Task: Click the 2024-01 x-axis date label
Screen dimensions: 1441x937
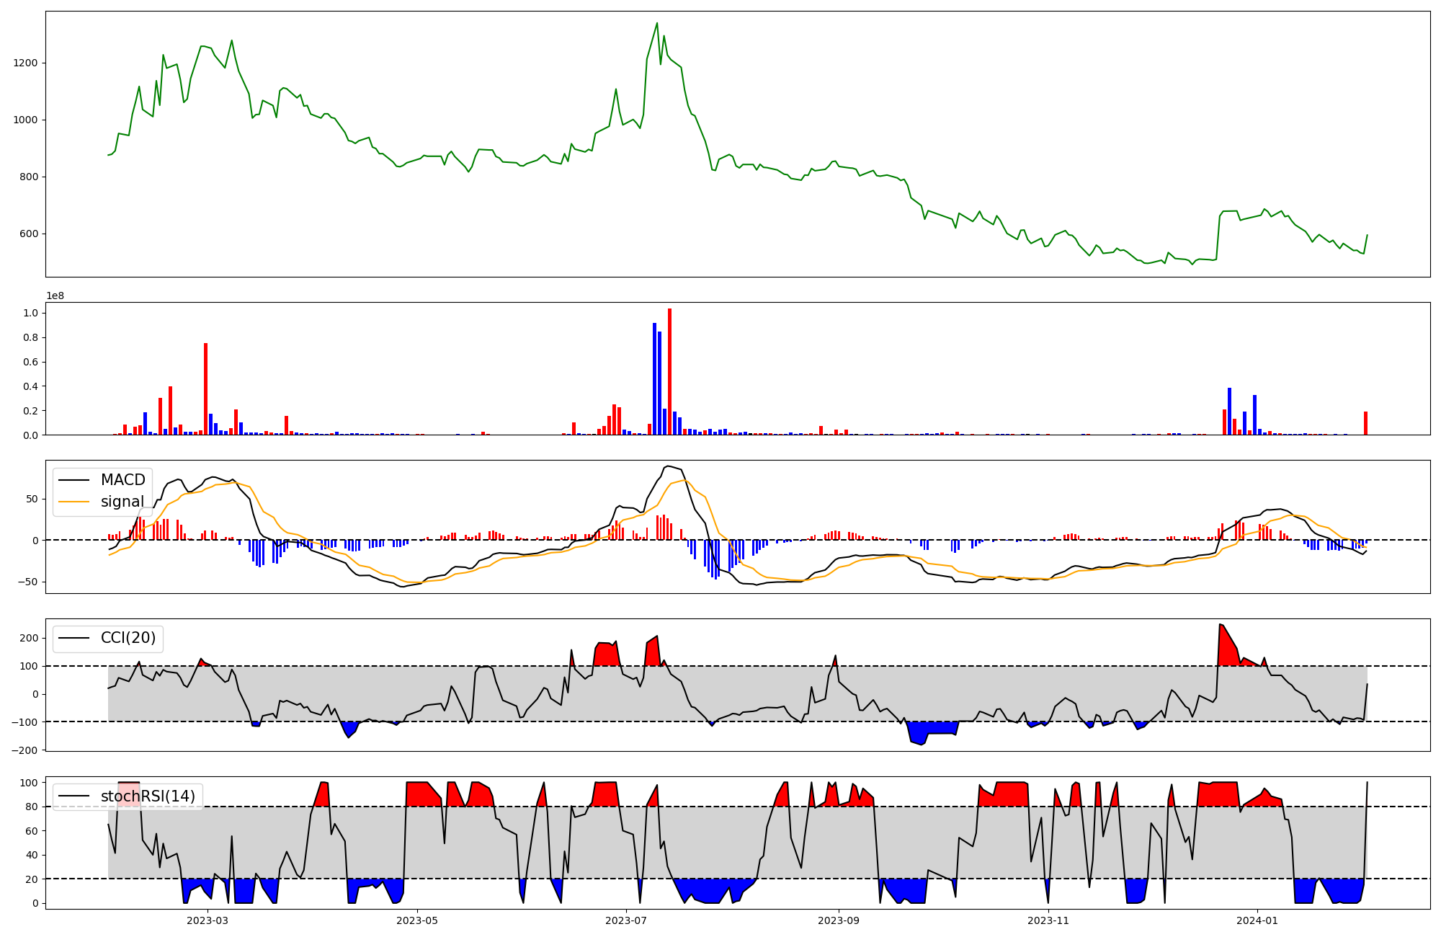Action: pyautogui.click(x=1257, y=920)
